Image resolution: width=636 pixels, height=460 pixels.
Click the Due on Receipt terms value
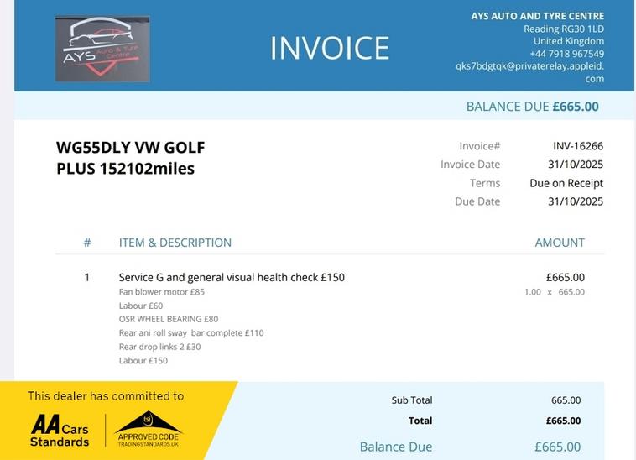click(566, 183)
